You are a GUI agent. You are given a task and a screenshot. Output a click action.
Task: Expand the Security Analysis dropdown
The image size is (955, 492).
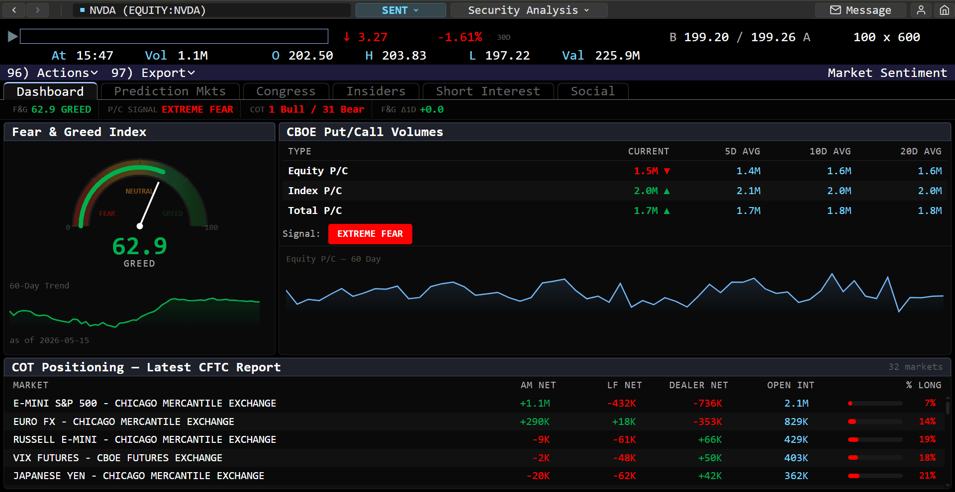click(x=529, y=10)
